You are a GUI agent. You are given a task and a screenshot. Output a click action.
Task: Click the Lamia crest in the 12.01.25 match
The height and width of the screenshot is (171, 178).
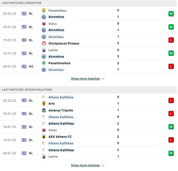[x=44, y=50]
